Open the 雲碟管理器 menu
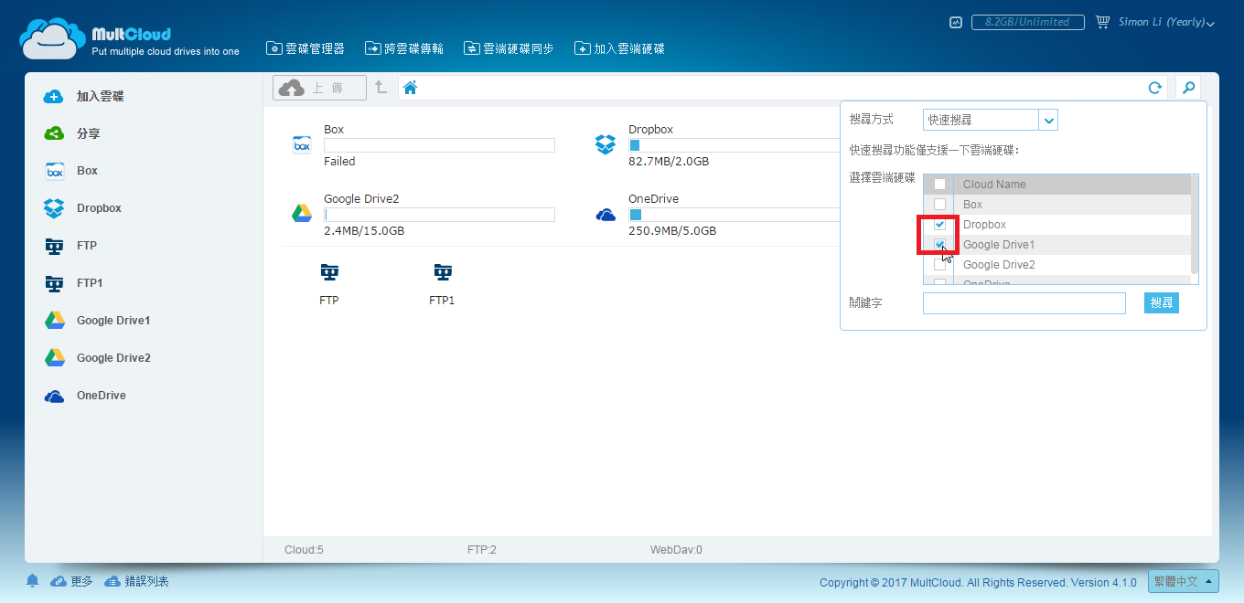 [x=306, y=48]
